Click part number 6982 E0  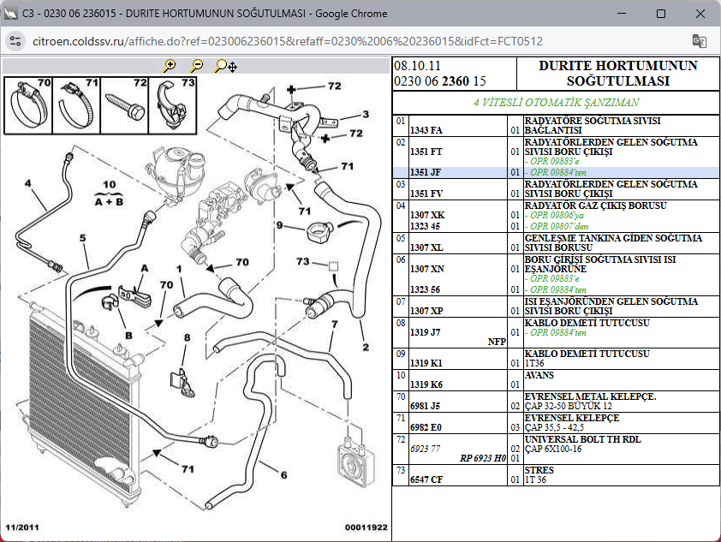[426, 427]
